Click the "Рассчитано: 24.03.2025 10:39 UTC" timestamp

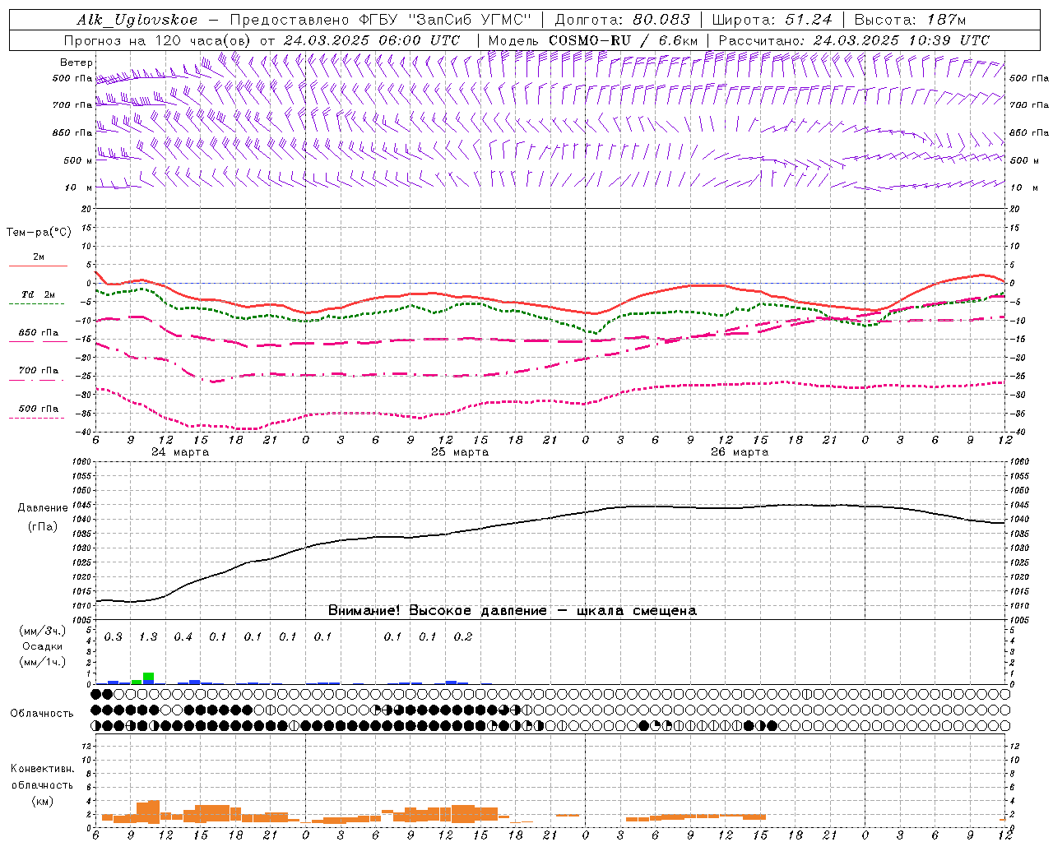coord(854,40)
